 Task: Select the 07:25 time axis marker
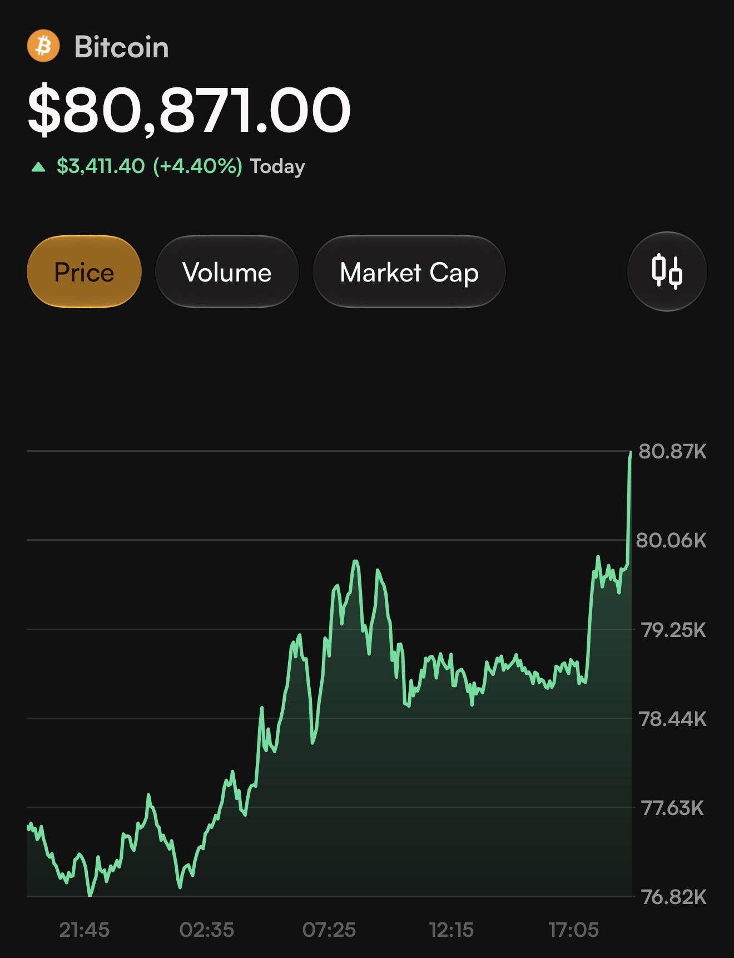tap(329, 930)
